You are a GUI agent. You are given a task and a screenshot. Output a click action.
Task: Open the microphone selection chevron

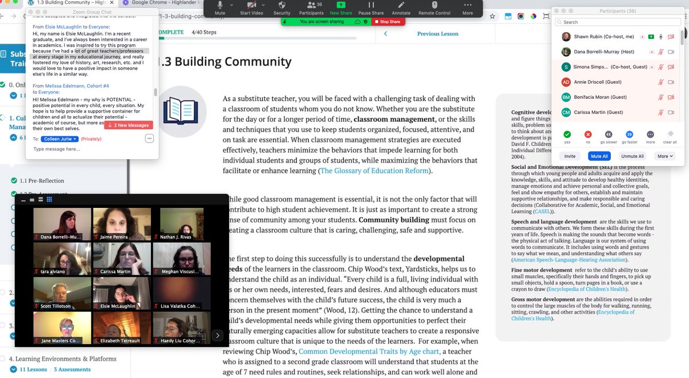(x=230, y=6)
